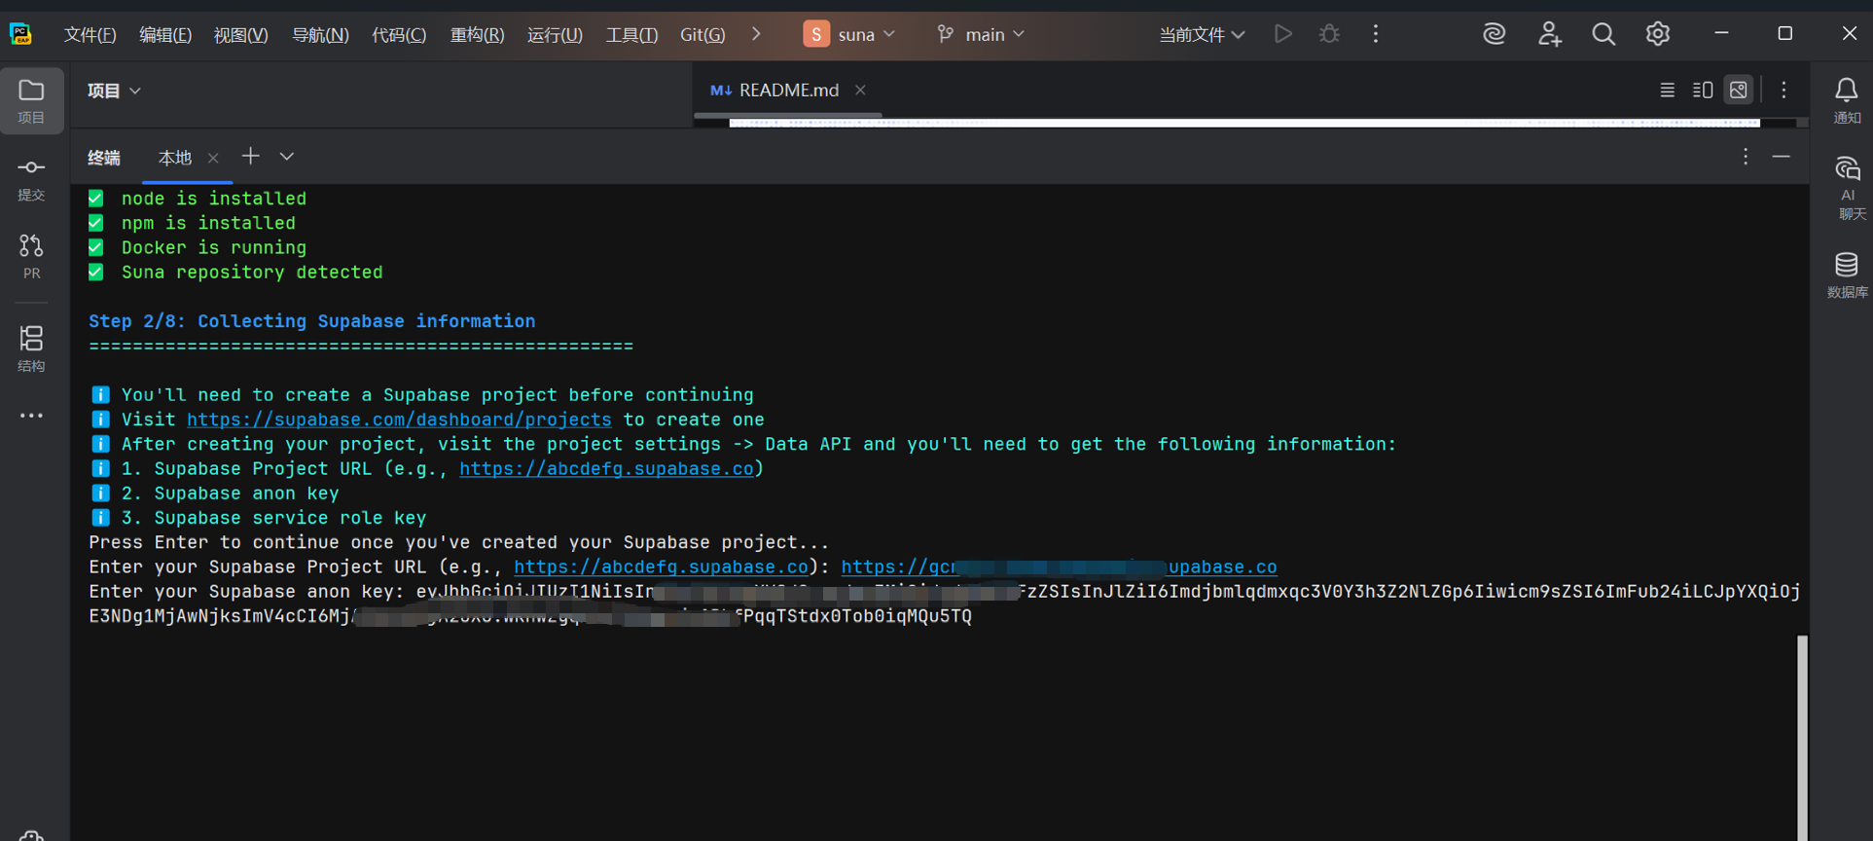
Task: Open the Project tool window icon
Action: [x=31, y=100]
